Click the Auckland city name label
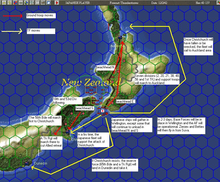The height and width of the screenshot is (182, 220). (117, 46)
